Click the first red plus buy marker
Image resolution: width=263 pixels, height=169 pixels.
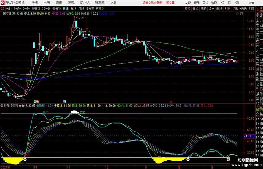click(25, 160)
